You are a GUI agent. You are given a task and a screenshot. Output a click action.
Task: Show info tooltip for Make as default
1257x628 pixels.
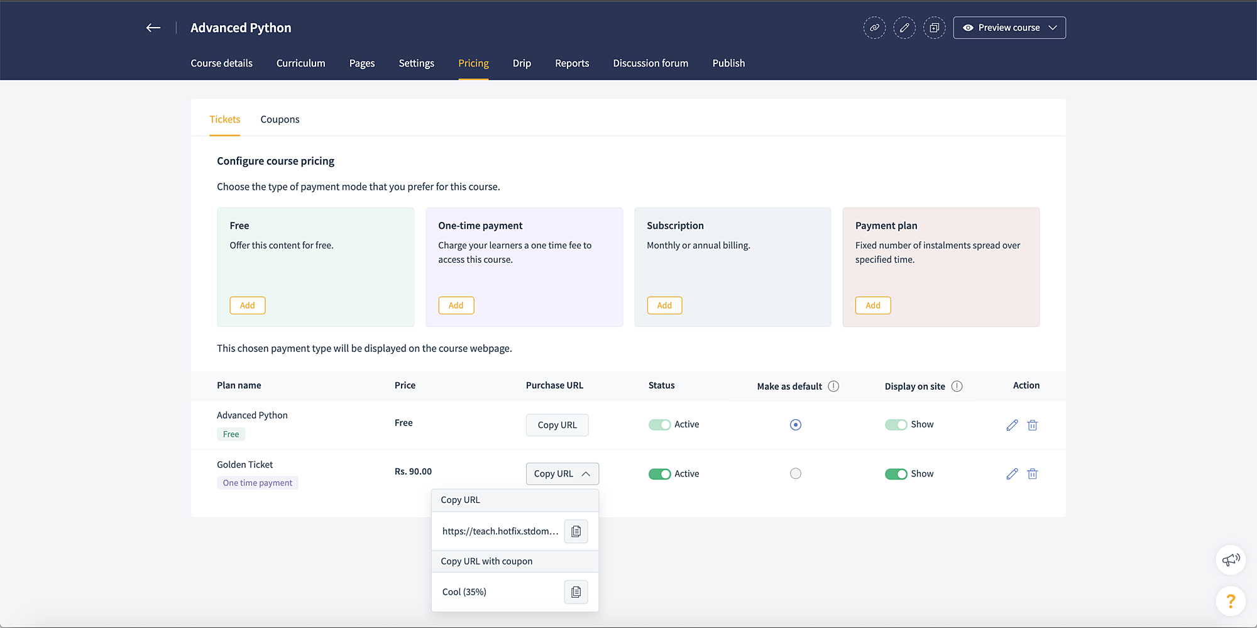pos(833,387)
